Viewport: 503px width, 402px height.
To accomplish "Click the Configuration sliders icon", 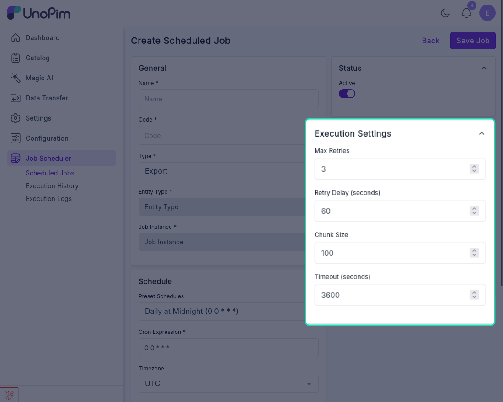I will tap(16, 138).
